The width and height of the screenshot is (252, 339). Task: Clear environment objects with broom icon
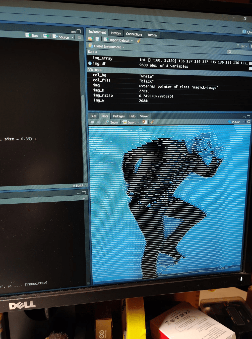pyautogui.click(x=139, y=41)
